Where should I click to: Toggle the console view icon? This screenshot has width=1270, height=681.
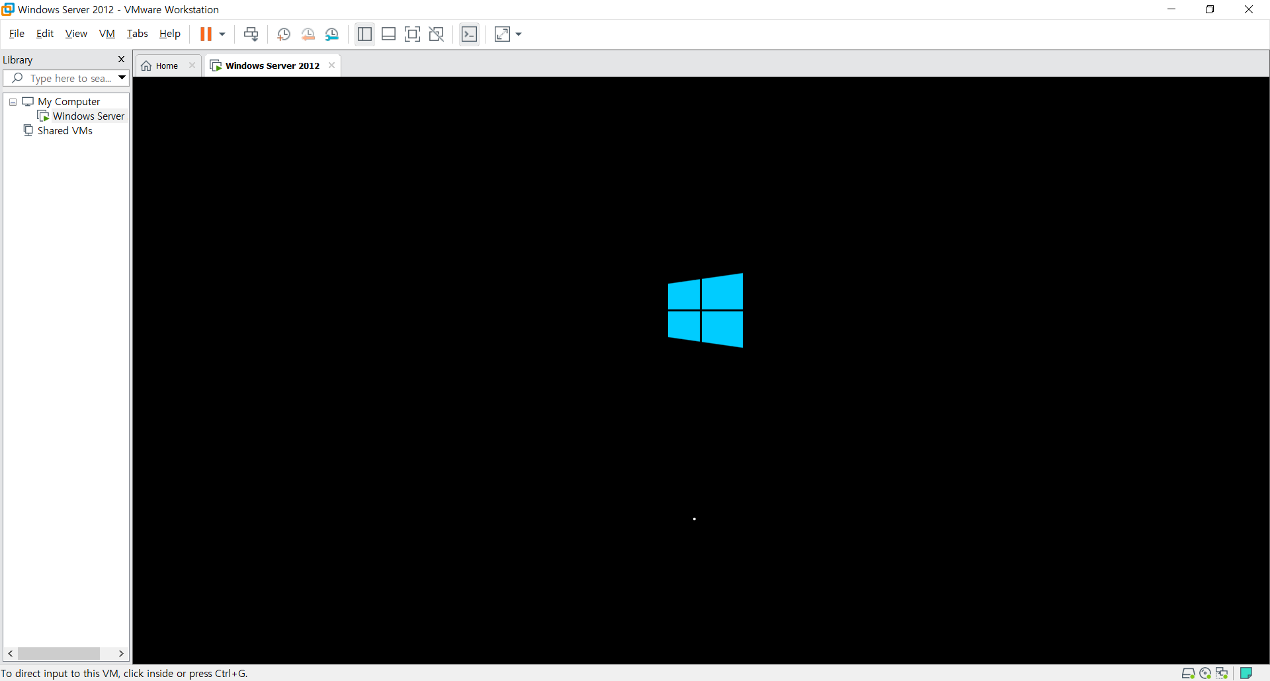click(470, 34)
